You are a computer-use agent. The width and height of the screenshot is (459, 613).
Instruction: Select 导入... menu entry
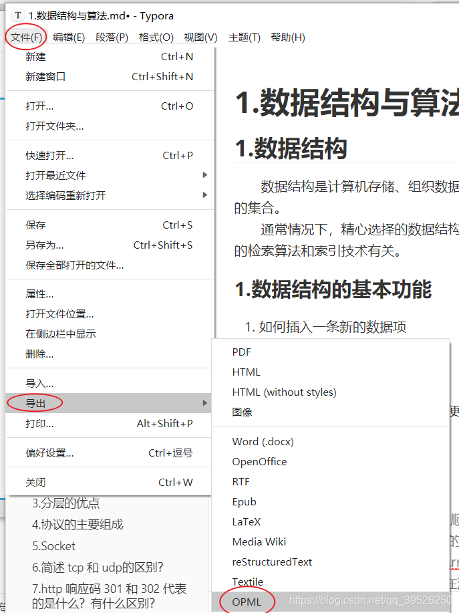click(110, 384)
